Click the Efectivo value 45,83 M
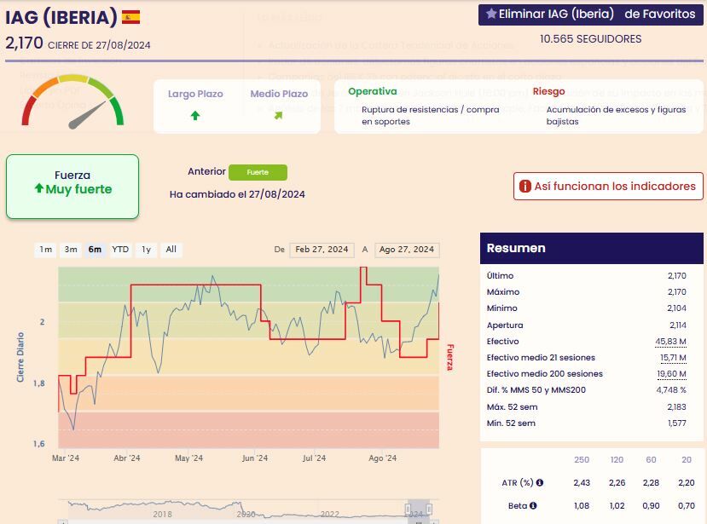 point(670,342)
